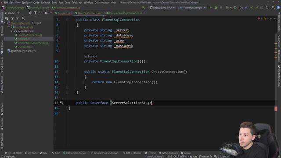
Task: Open the Unit Tests tool window
Action: click(x=31, y=153)
